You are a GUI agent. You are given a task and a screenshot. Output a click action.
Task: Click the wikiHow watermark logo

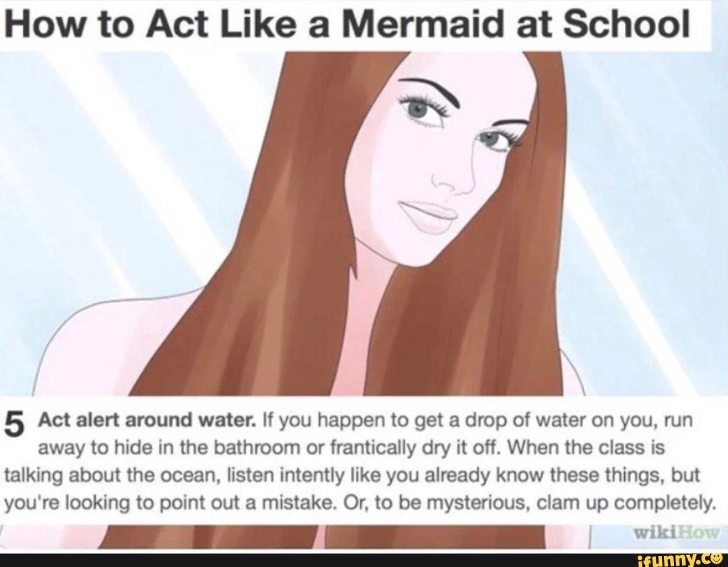677,533
